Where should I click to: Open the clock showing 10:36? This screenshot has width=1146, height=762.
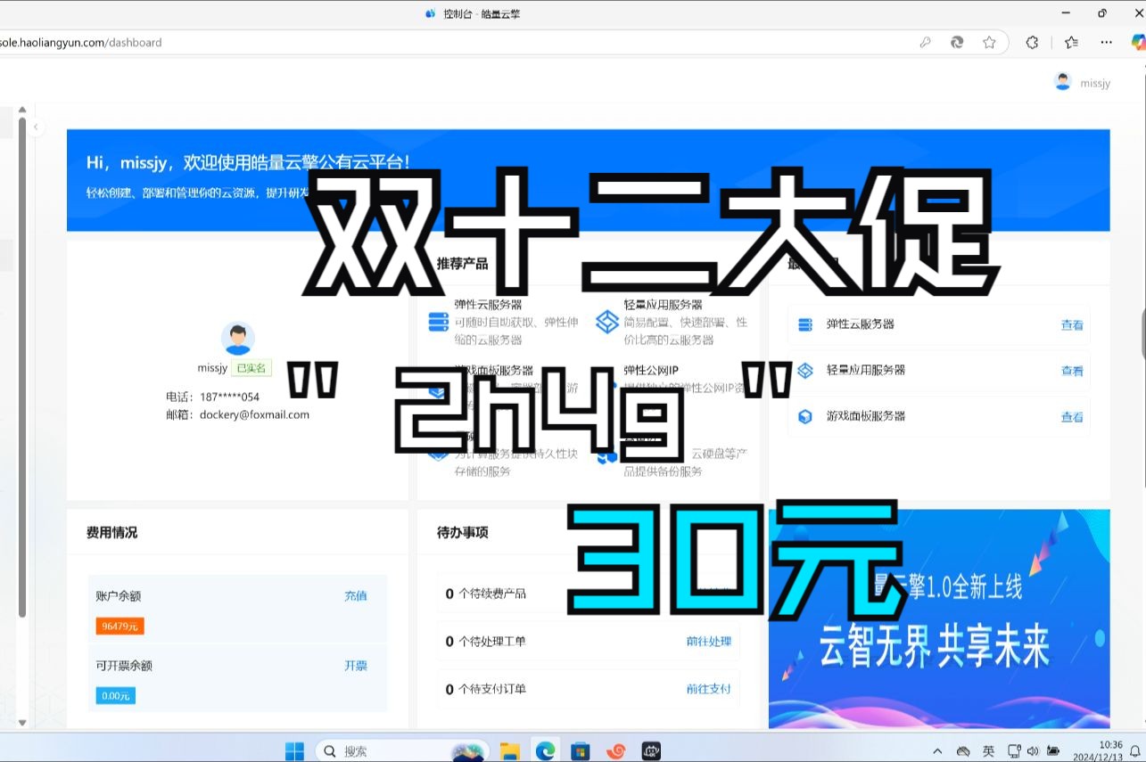click(1098, 750)
